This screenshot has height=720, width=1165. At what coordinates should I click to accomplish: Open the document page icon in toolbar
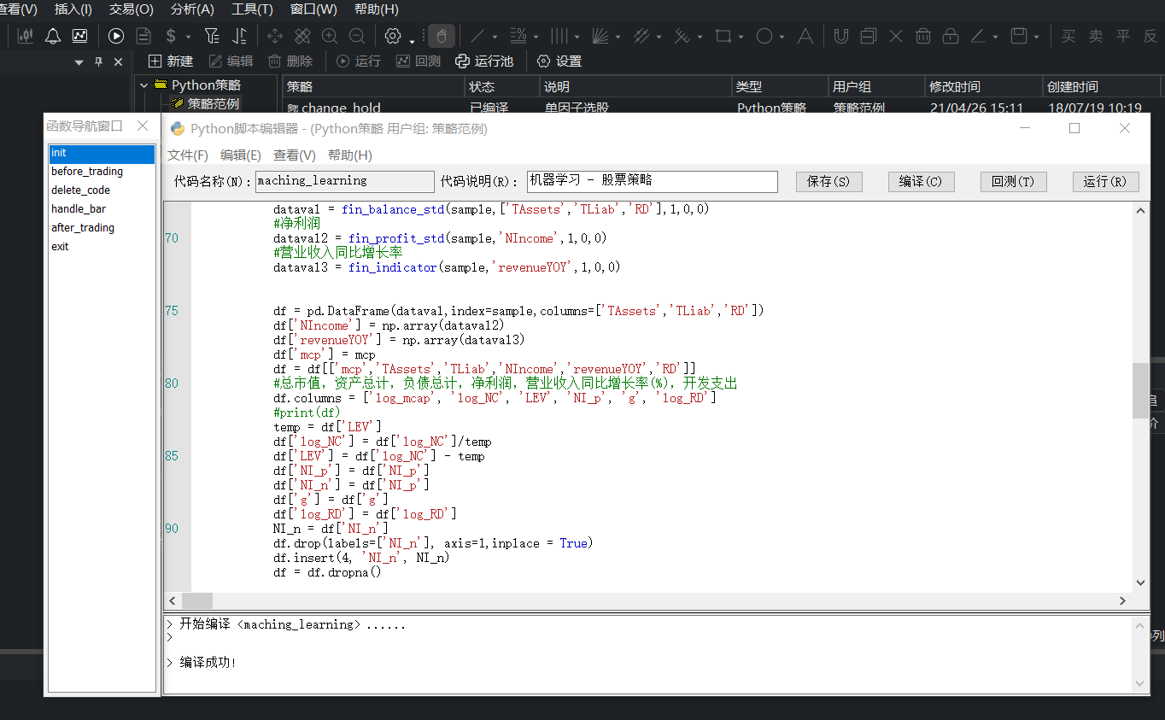(x=143, y=36)
